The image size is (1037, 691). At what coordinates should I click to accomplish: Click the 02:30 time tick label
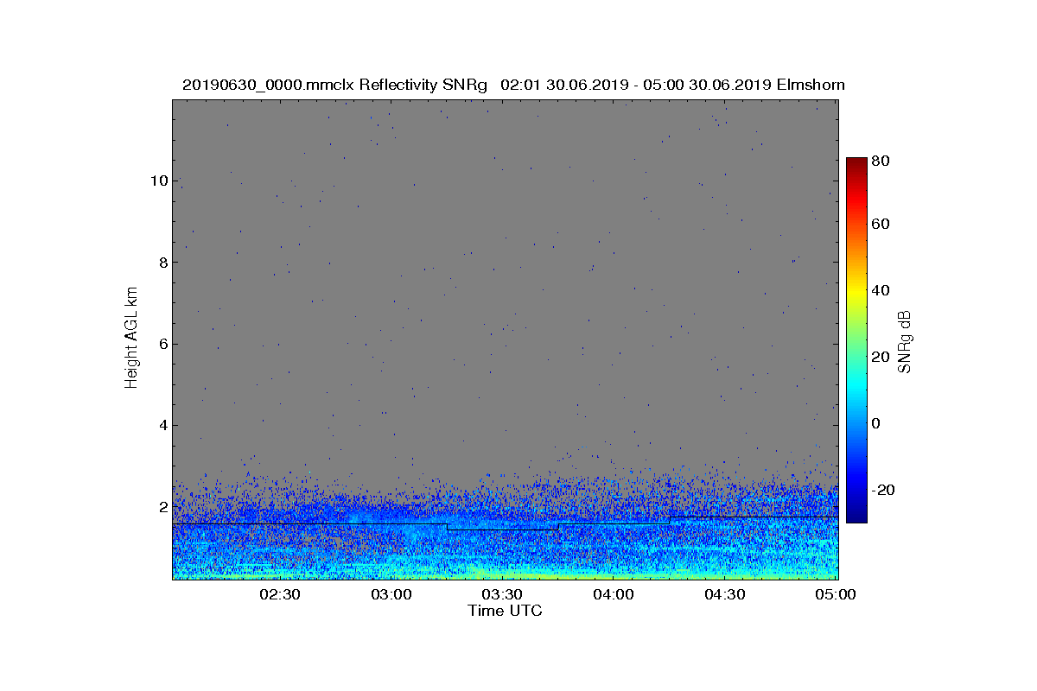click(x=280, y=594)
